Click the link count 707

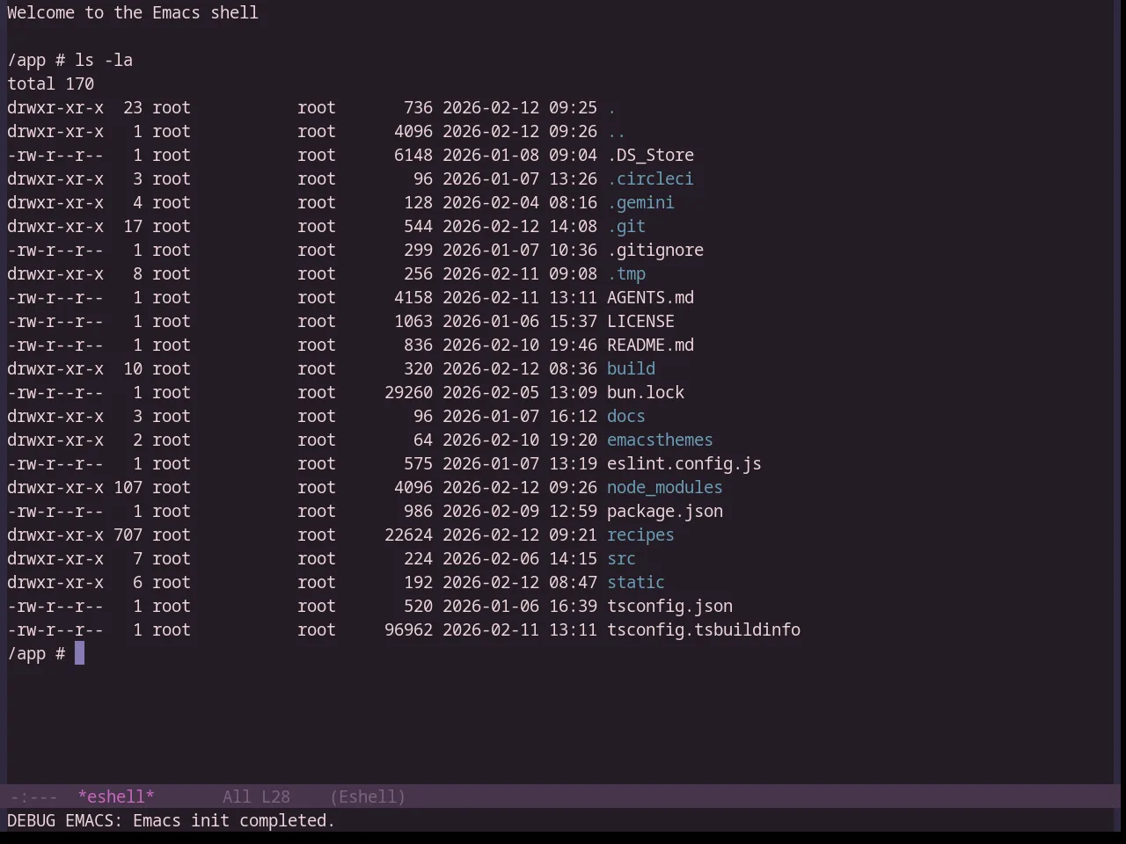click(128, 535)
